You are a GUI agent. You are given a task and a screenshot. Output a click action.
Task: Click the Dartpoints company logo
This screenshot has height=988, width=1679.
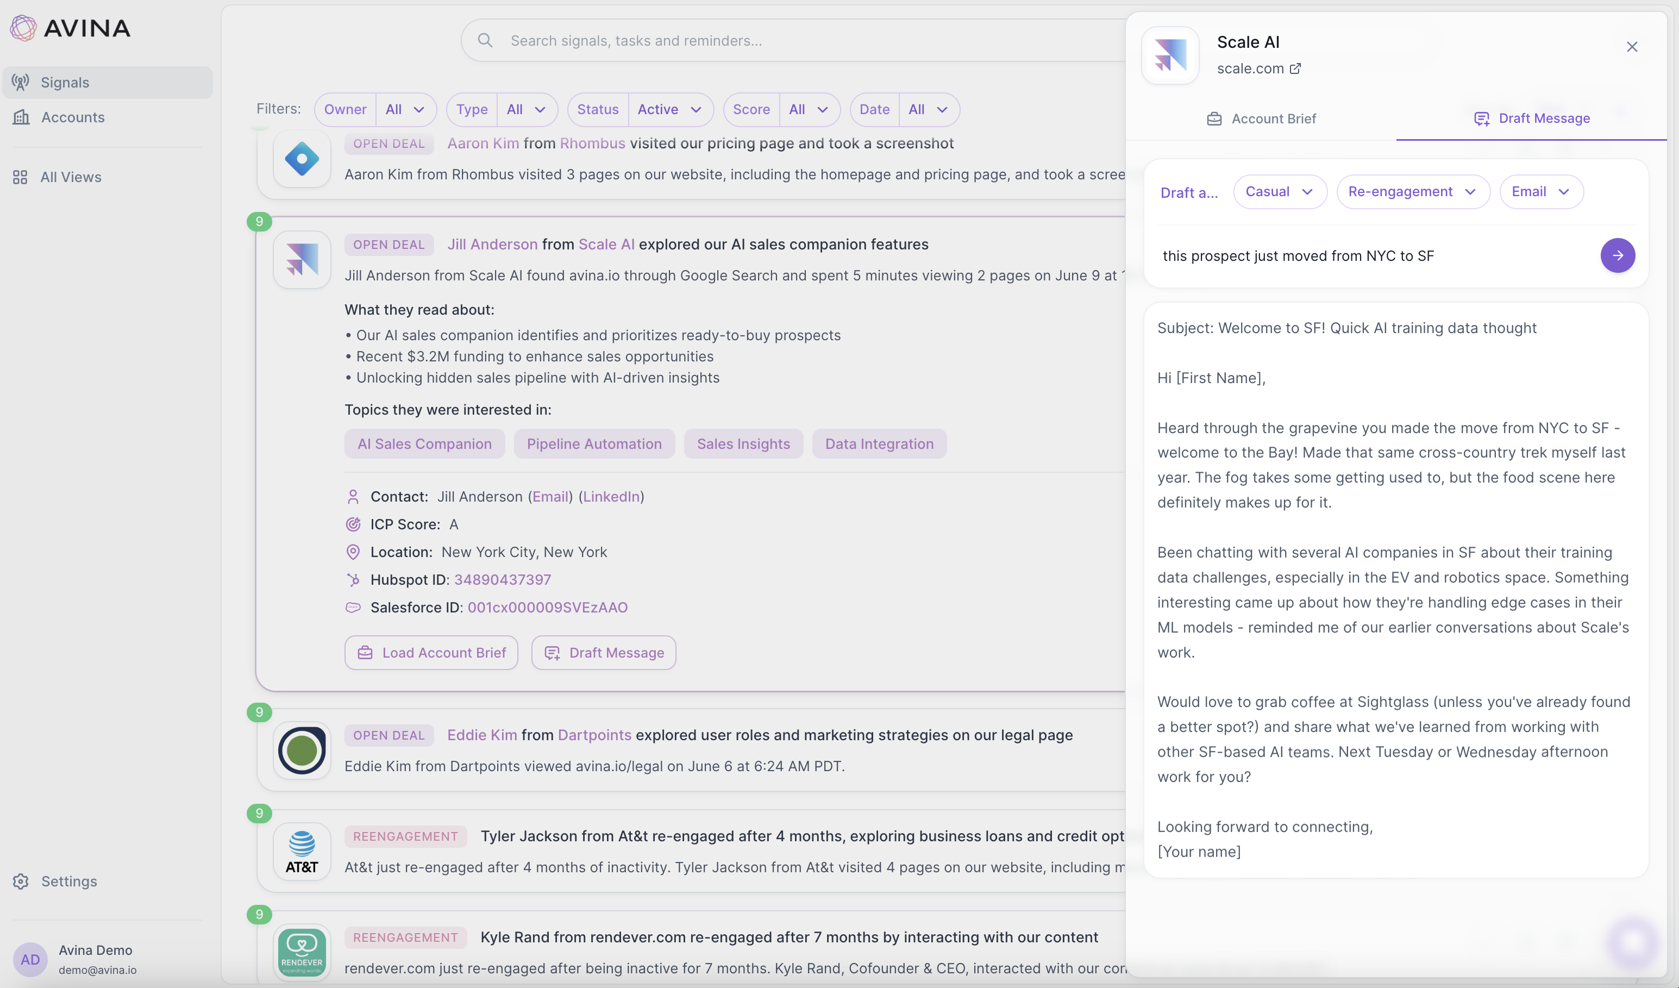[302, 750]
